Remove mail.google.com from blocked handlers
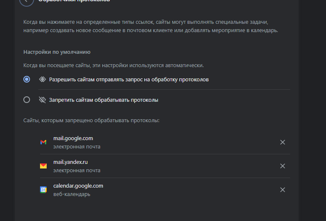 click(x=283, y=142)
